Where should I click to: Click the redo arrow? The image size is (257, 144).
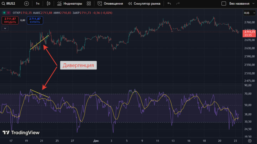178,4
